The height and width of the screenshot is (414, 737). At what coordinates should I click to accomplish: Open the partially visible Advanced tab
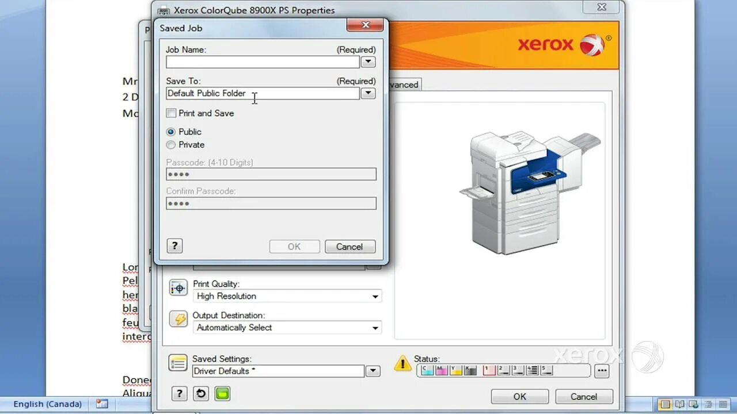tap(405, 85)
